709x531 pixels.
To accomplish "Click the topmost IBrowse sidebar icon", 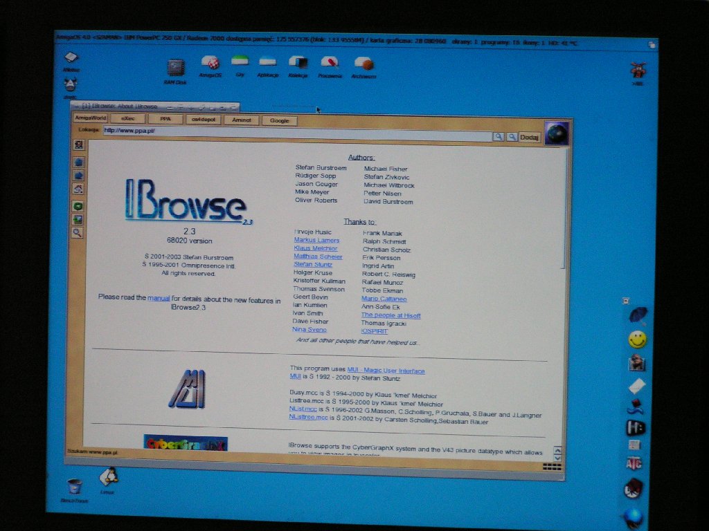I will (x=79, y=145).
